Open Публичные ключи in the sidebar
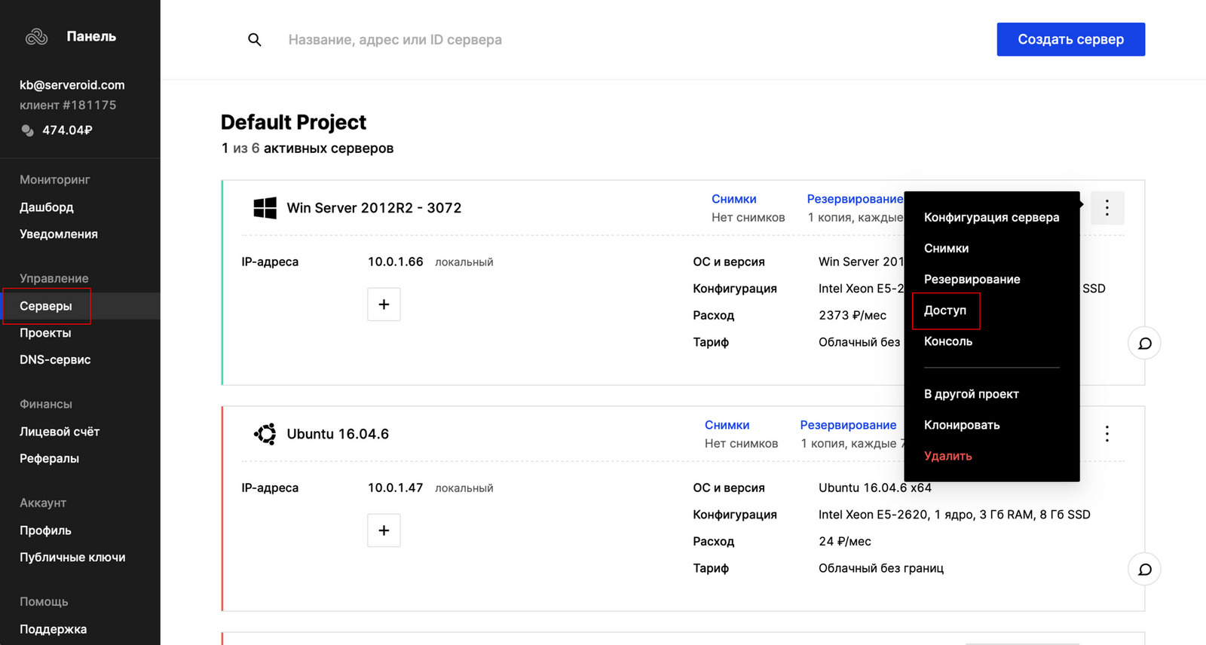 point(72,558)
